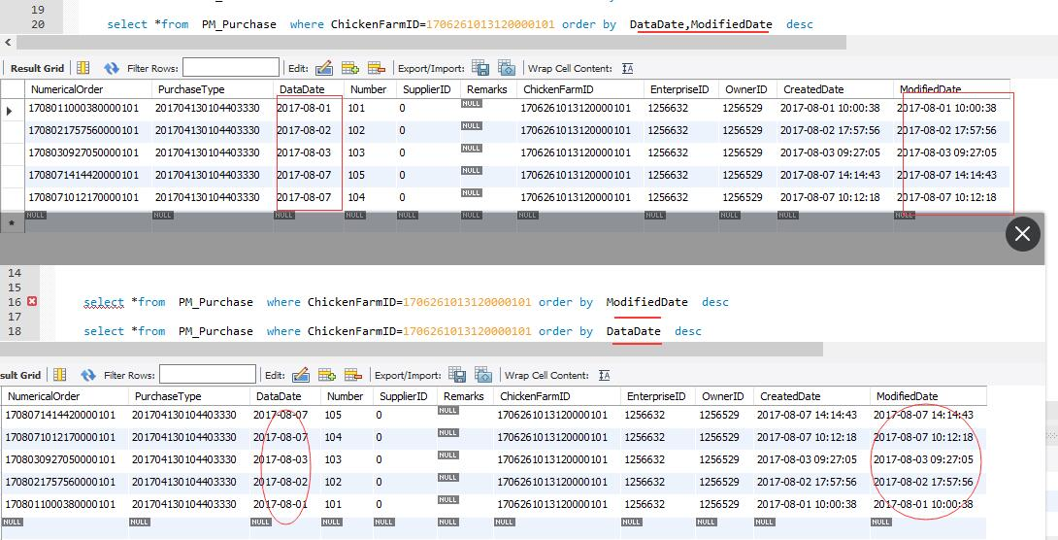The image size is (1058, 540).
Task: Select the Result Grid label in top toolbar
Action: 37,68
